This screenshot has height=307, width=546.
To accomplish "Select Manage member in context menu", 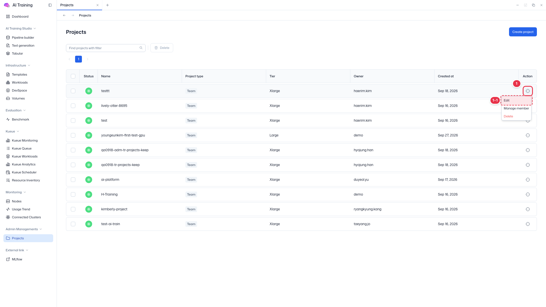I will pos(516,108).
